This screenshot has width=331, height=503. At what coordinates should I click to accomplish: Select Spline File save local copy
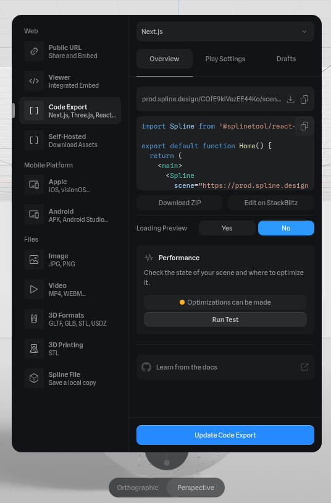coord(70,378)
